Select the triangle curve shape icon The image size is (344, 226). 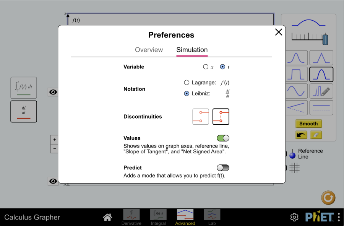click(321, 58)
